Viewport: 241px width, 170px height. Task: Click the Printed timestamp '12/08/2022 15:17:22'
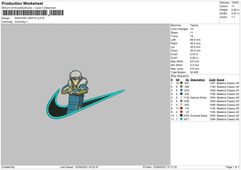165,167
